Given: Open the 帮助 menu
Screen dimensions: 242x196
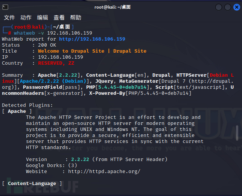Looking at the screenshot, I should pos(76,18).
